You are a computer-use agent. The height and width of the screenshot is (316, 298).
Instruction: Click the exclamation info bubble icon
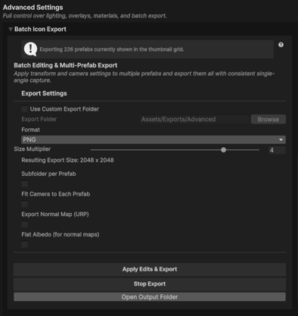pyautogui.click(x=30, y=49)
